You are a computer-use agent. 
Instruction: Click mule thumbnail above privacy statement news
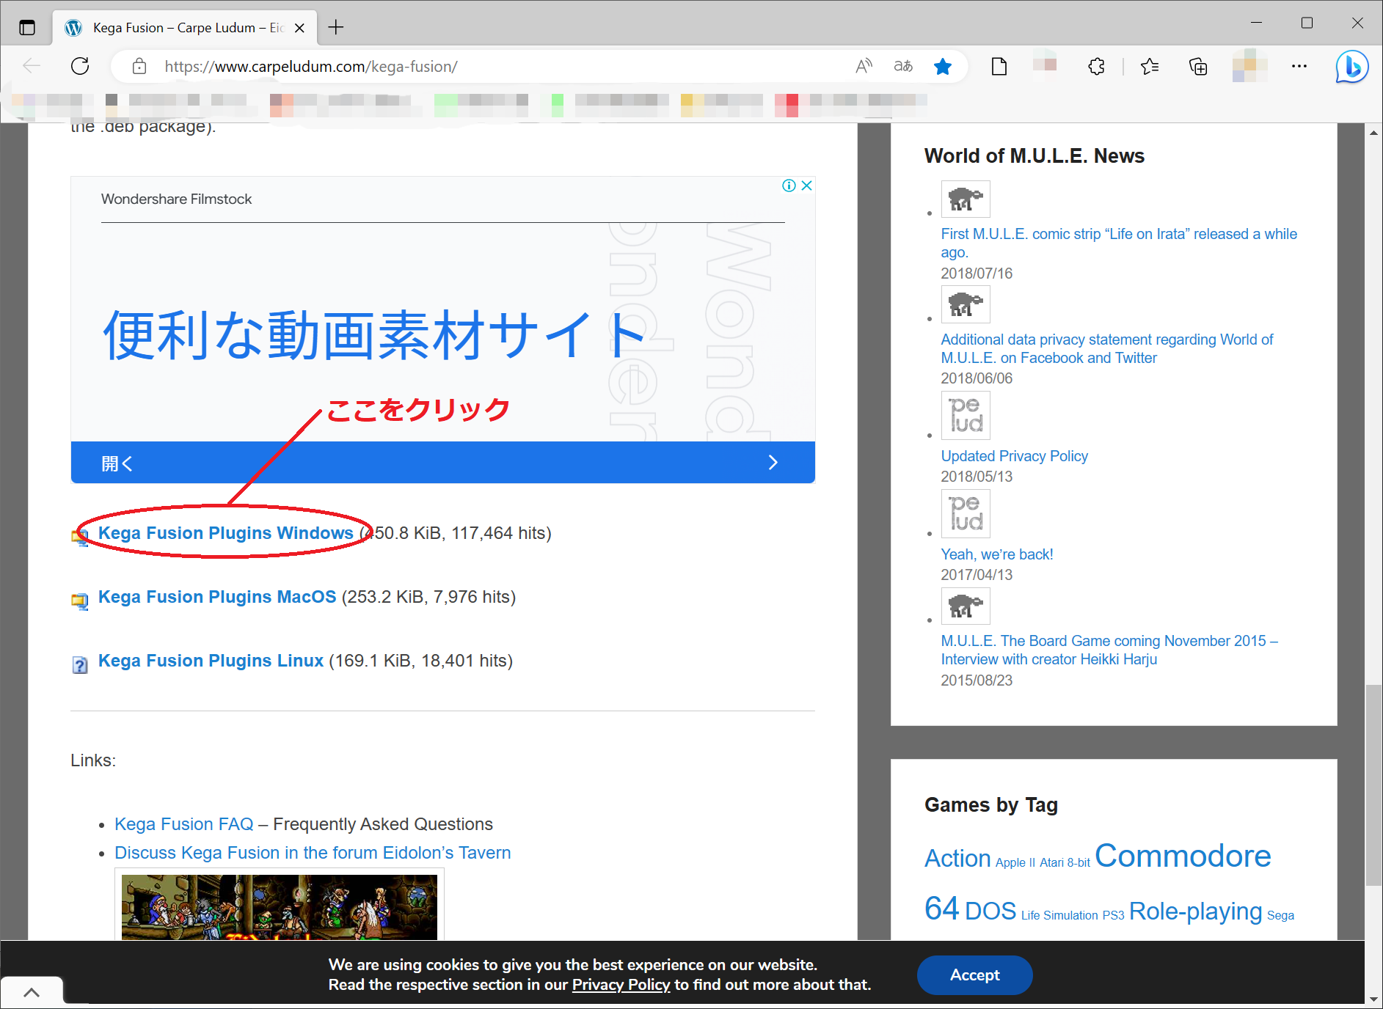tap(966, 304)
